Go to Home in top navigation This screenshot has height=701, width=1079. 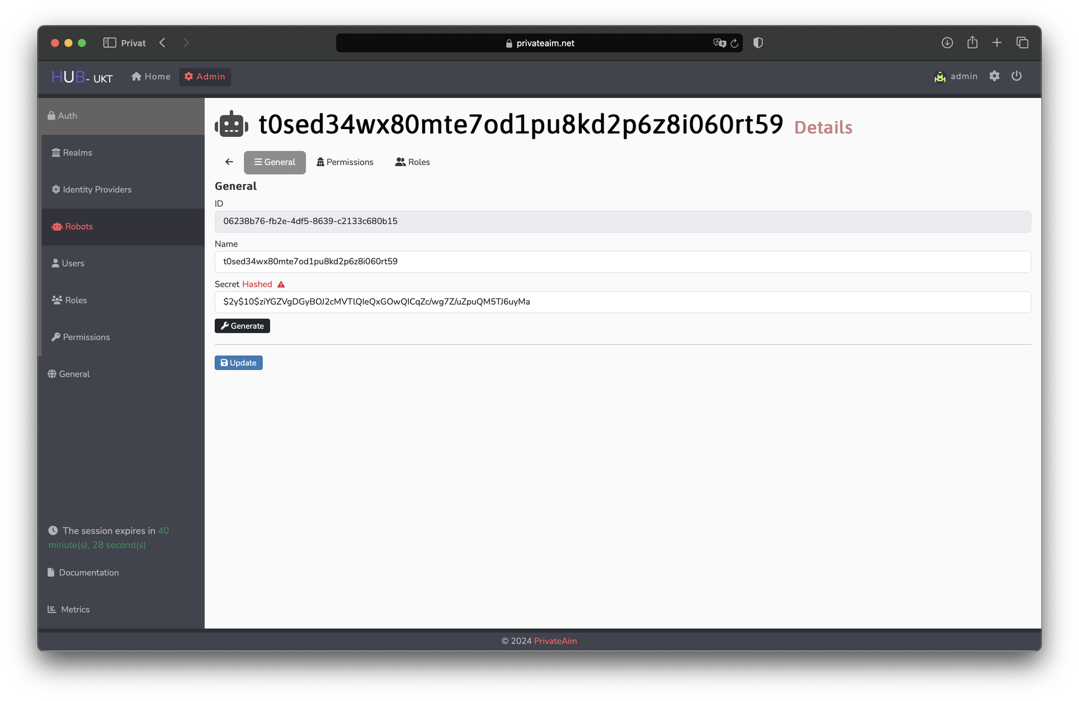[x=151, y=77]
